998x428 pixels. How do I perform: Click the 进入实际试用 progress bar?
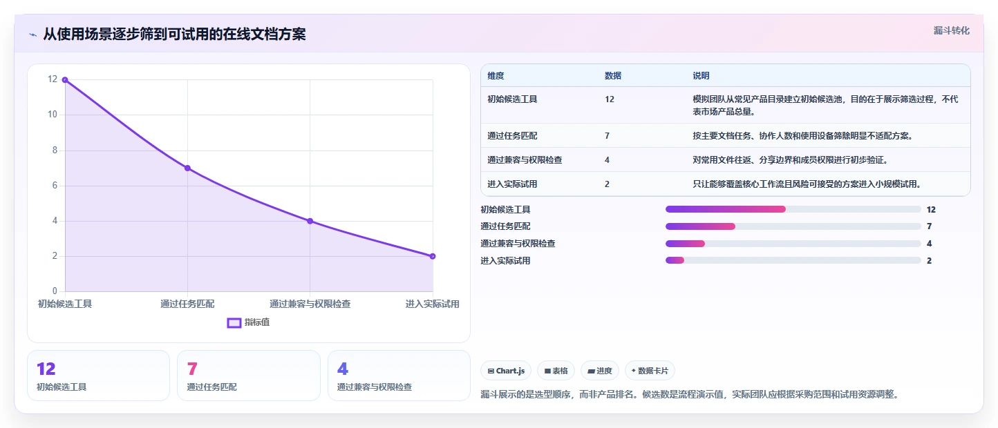[x=793, y=260]
